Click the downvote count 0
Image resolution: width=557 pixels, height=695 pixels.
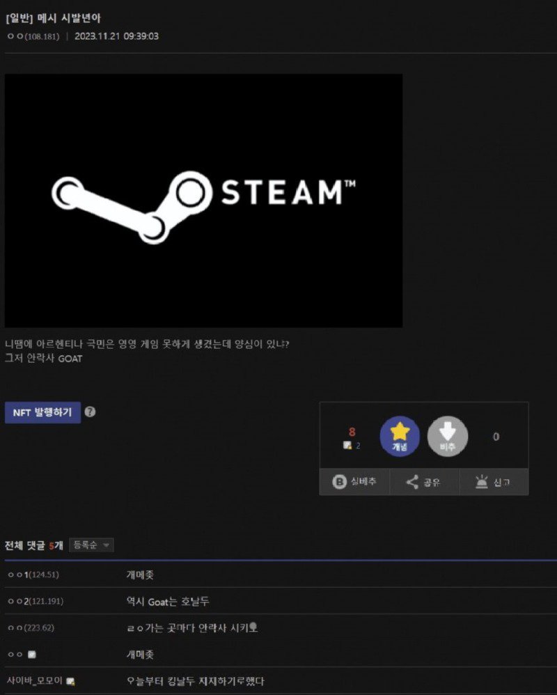pyautogui.click(x=496, y=437)
